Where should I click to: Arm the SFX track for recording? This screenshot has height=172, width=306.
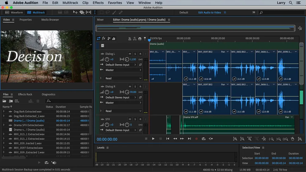pyautogui.click(x=140, y=119)
